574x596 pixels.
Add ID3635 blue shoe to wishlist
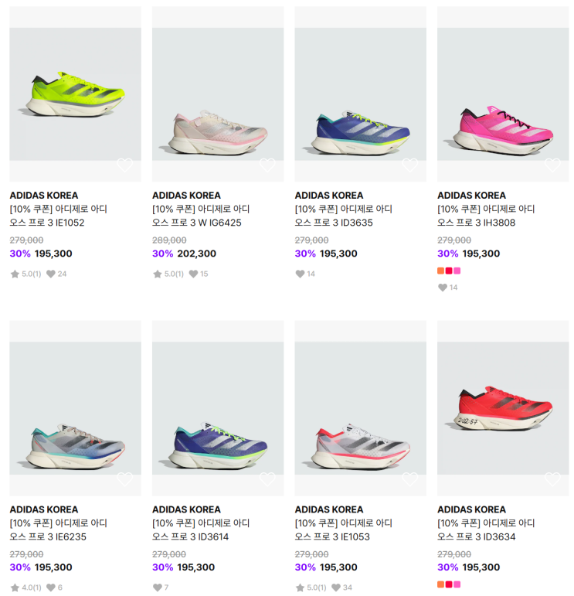click(409, 165)
